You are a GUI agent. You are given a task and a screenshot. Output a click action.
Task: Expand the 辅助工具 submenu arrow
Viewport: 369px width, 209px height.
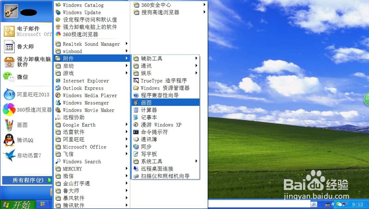tap(196, 58)
